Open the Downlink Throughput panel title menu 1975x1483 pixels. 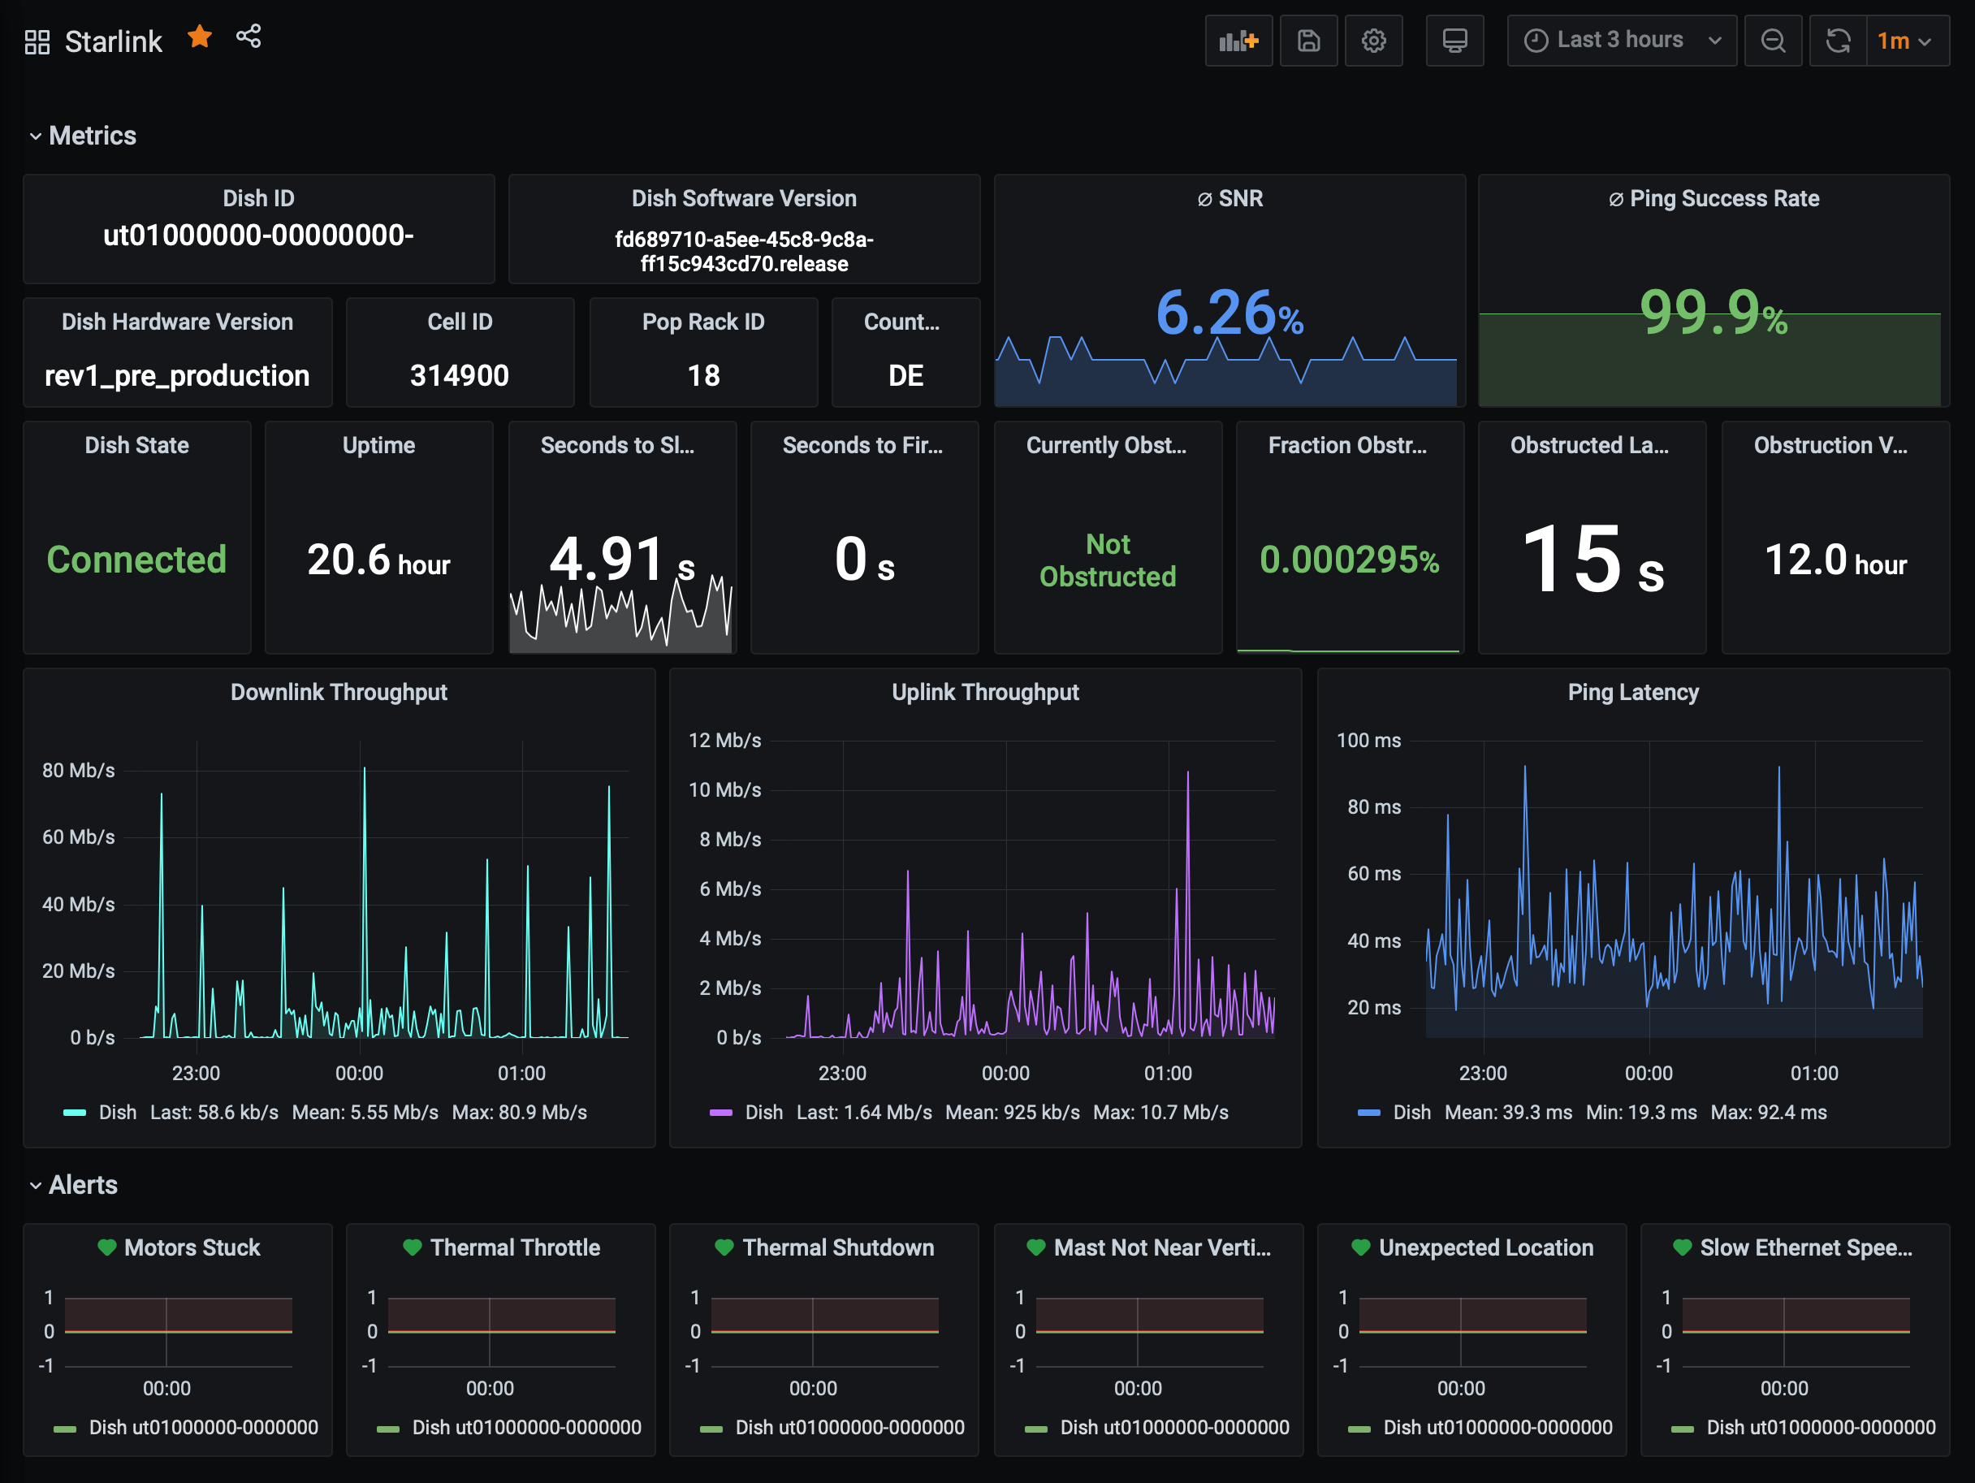pyautogui.click(x=339, y=692)
